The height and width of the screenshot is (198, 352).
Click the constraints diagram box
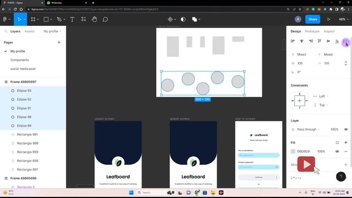coord(299,101)
